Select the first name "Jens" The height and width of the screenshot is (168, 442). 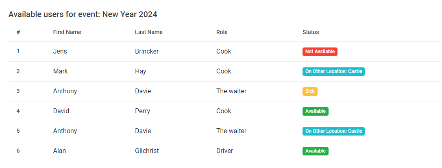(x=60, y=52)
